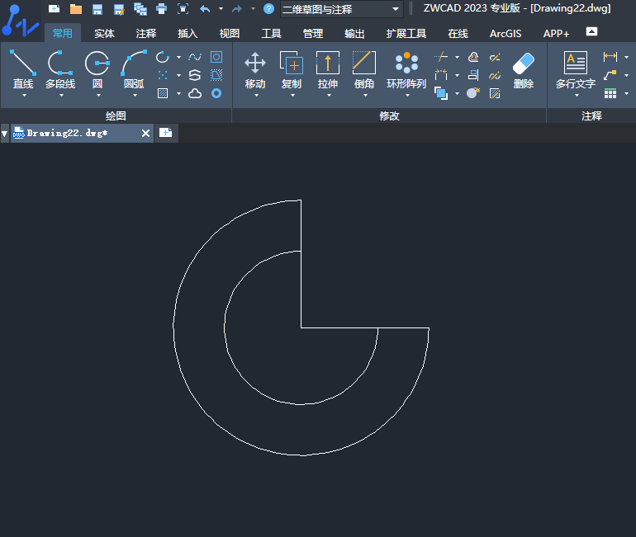Open the 多行文字 multiline text tool
This screenshot has width=636, height=537.
tap(576, 69)
